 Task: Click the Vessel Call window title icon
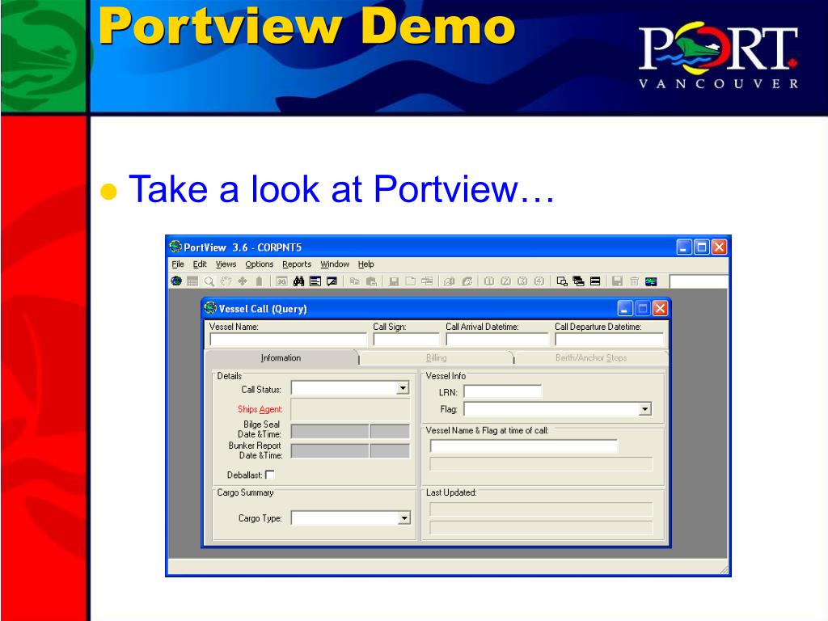click(211, 308)
